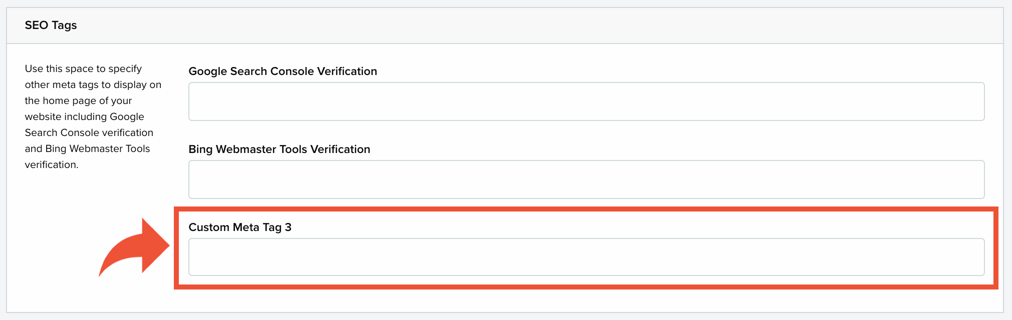The image size is (1012, 320).
Task: Click the red arrow pointing at Custom Meta Tag
Action: 134,247
